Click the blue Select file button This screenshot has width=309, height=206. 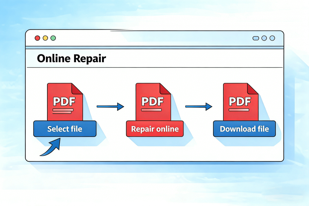tap(65, 129)
